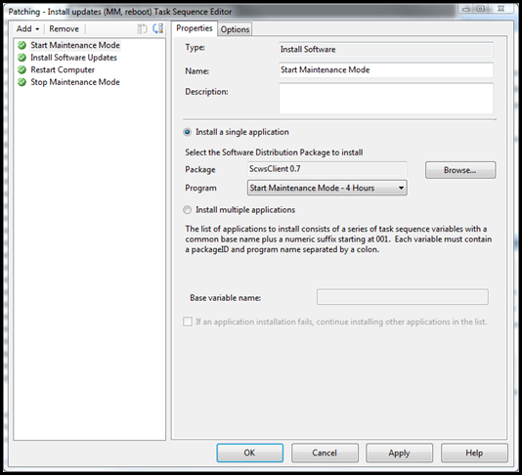Select the Stop Maintenance Mode step

75,82
